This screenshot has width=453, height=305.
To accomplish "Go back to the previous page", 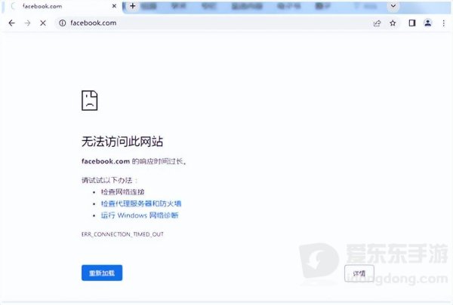I will (x=11, y=23).
